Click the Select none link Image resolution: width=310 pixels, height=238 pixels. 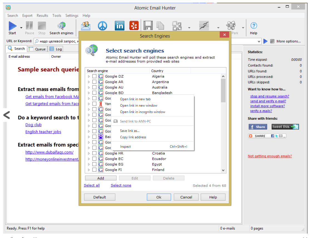click(121, 185)
